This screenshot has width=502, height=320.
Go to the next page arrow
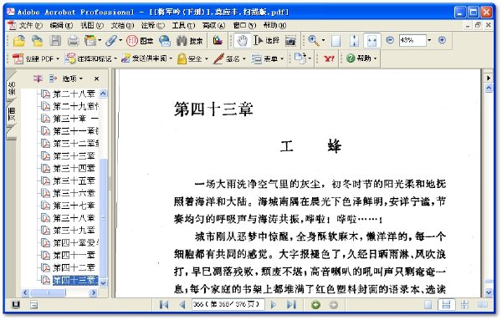point(273,305)
